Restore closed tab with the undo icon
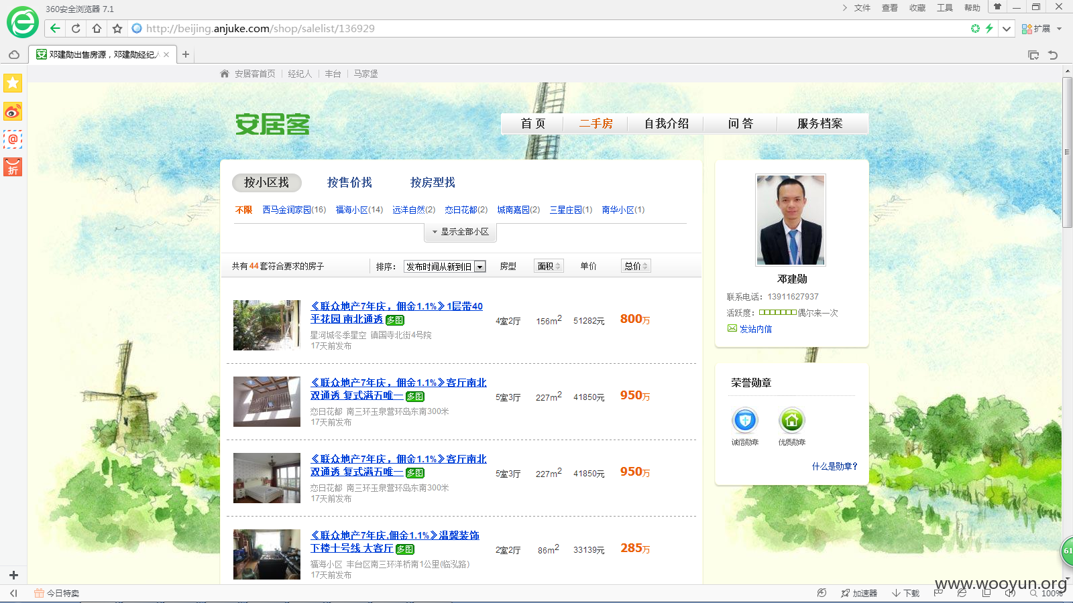 tap(1053, 55)
